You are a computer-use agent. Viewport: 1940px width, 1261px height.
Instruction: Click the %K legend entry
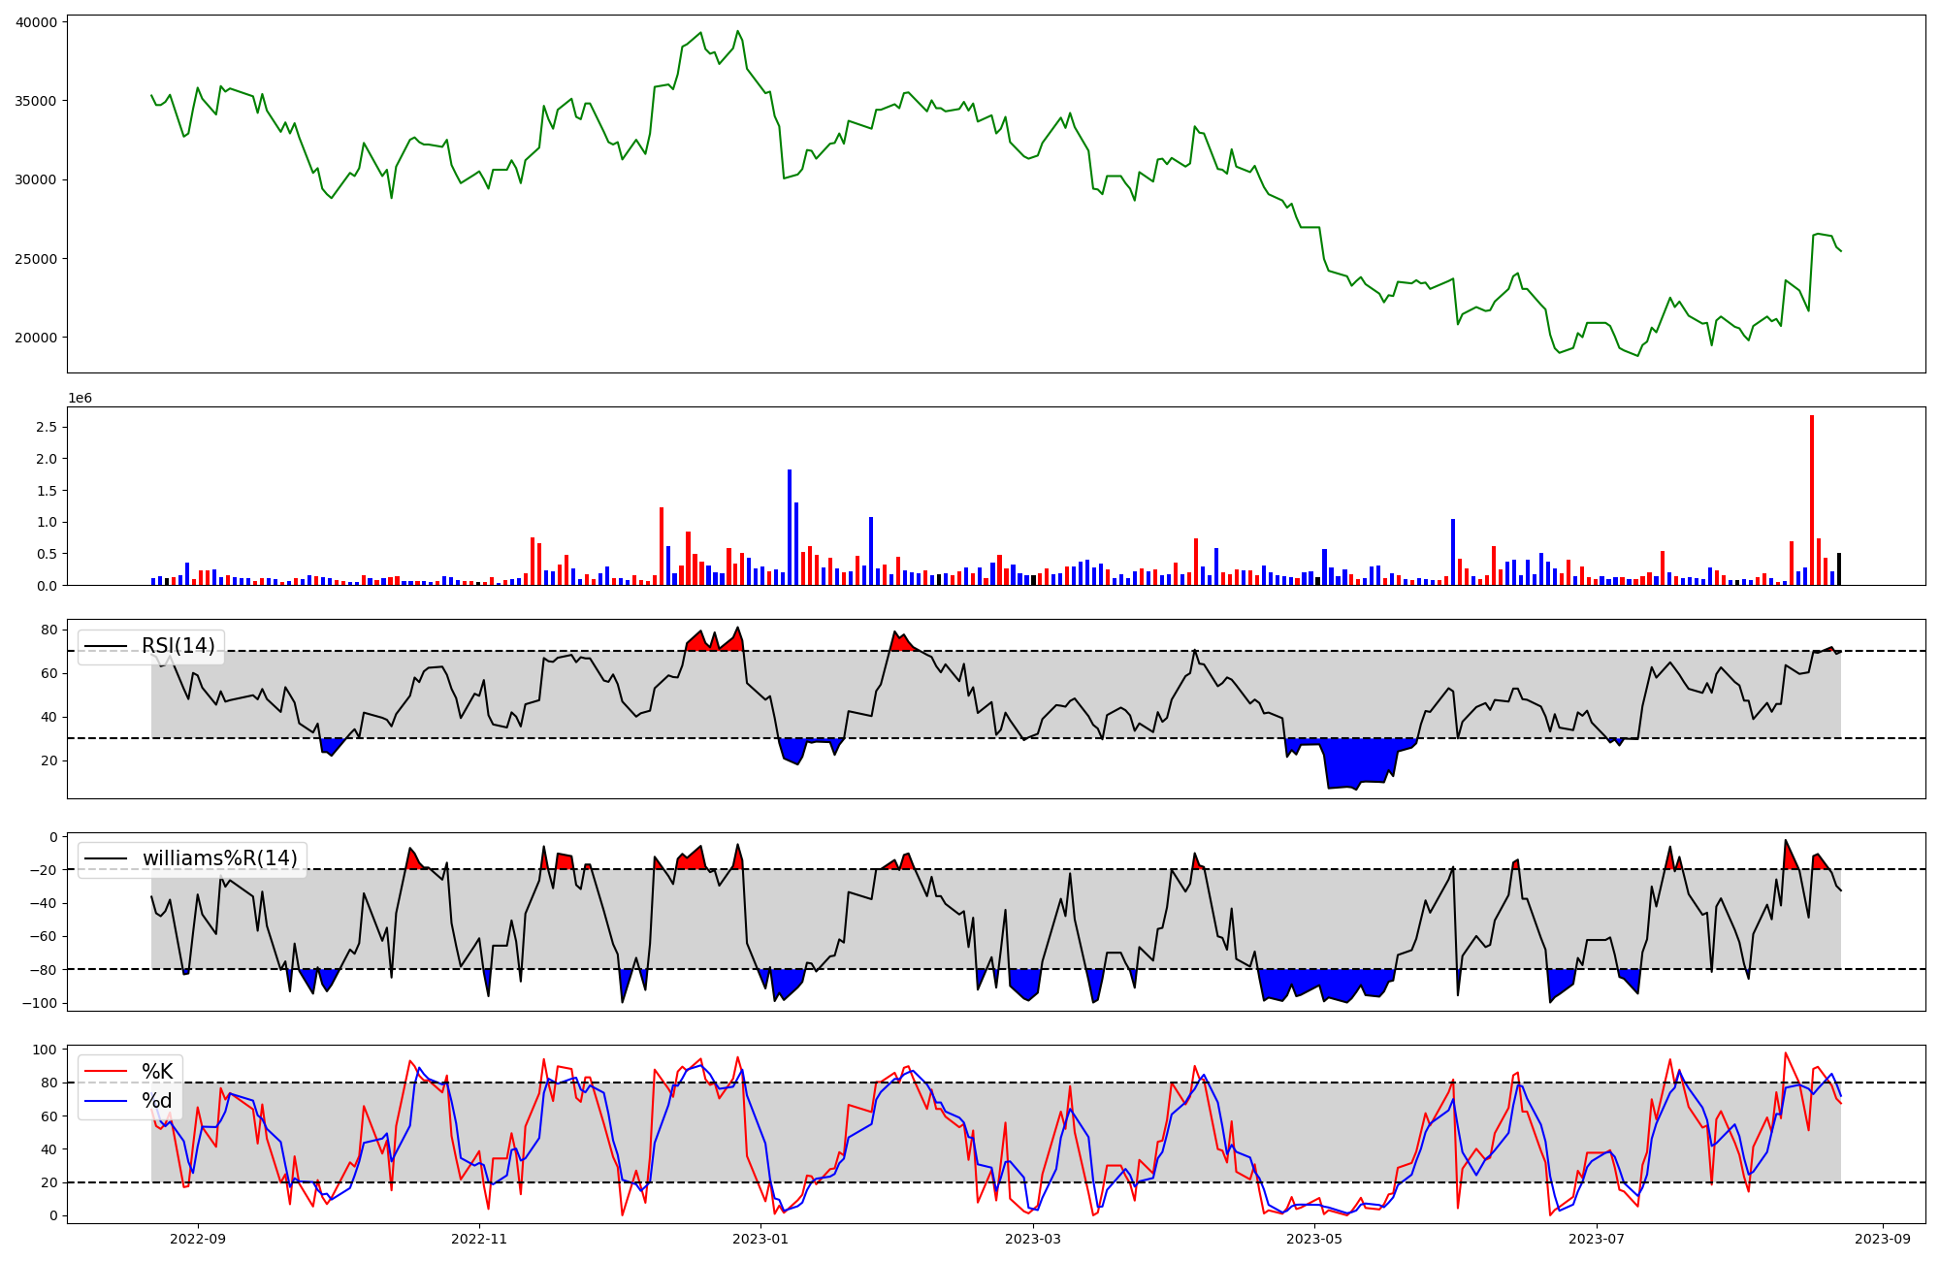157,1072
